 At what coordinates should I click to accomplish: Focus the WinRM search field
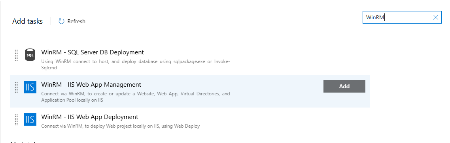(402, 17)
